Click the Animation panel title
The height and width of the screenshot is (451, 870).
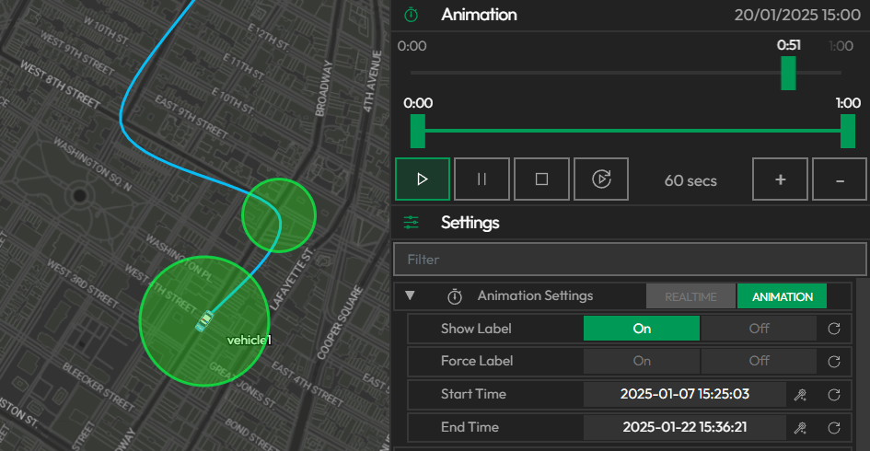tap(479, 15)
